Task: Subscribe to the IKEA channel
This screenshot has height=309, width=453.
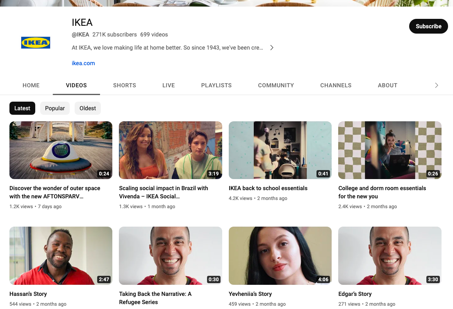Action: click(x=428, y=26)
